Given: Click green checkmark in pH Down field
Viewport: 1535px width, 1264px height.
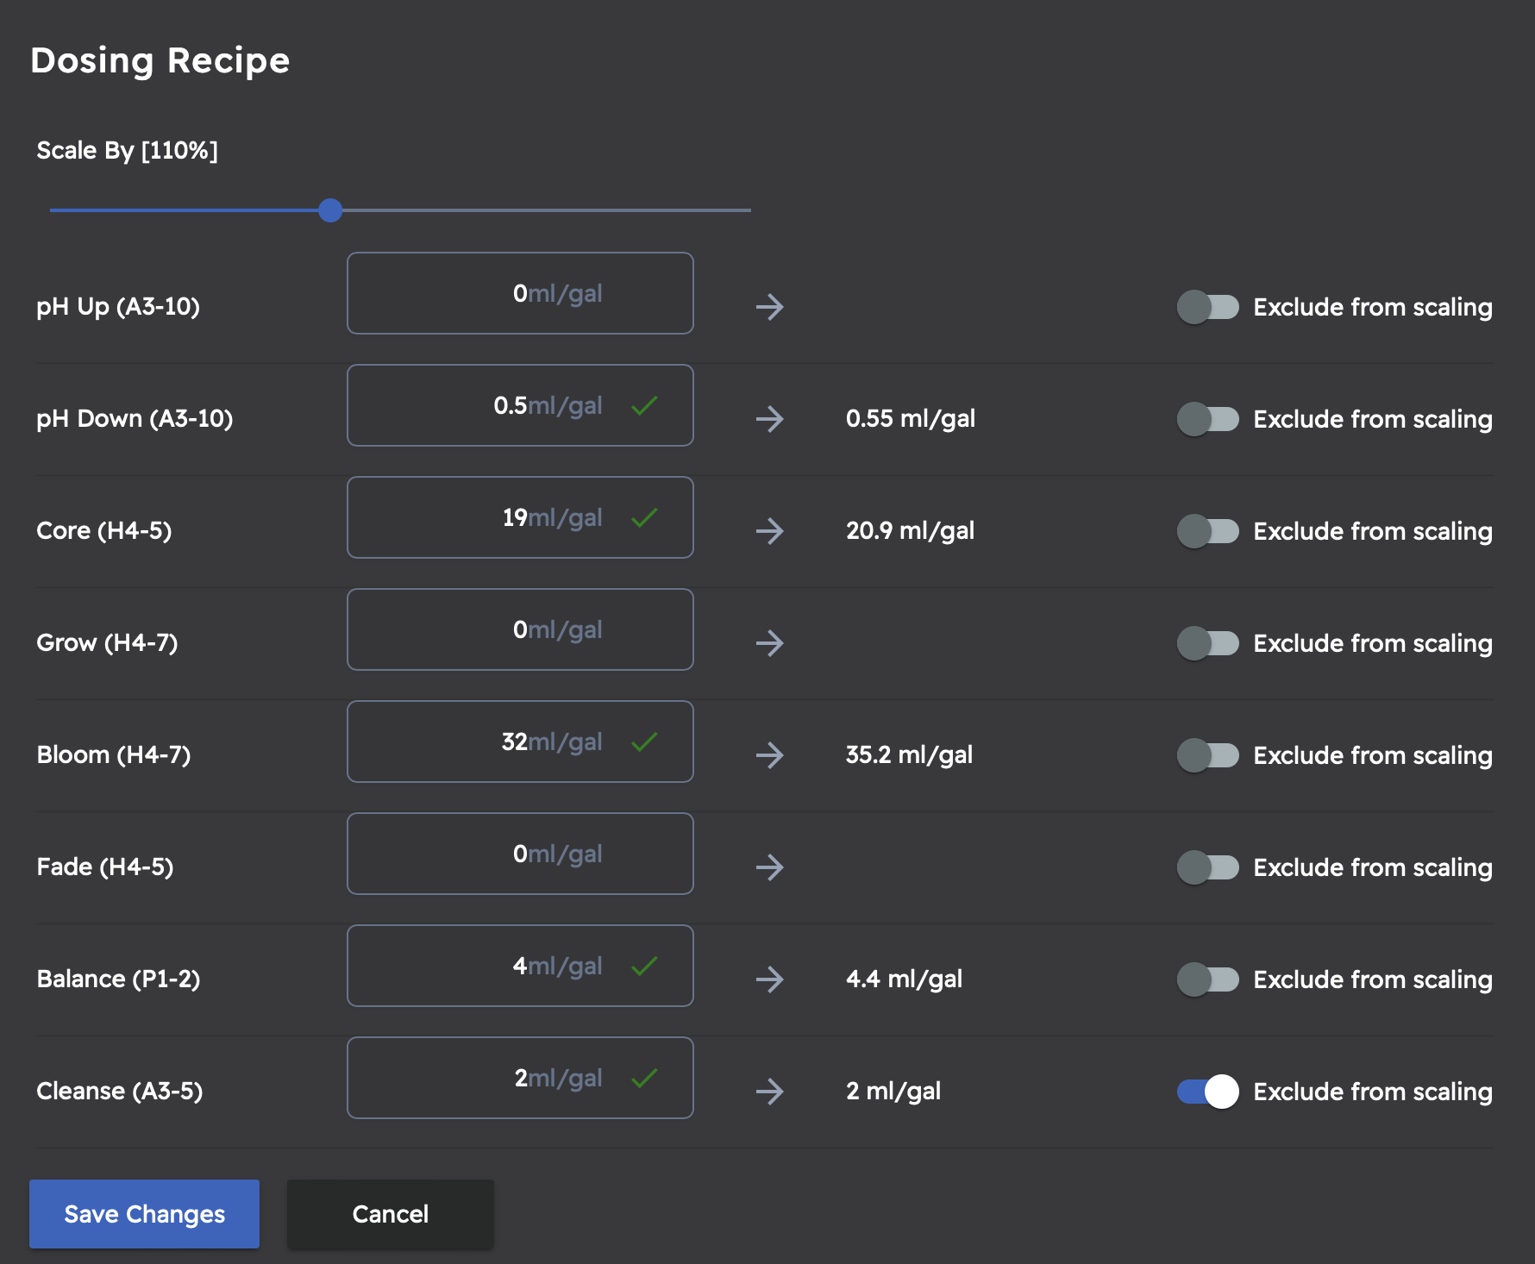Looking at the screenshot, I should [644, 405].
